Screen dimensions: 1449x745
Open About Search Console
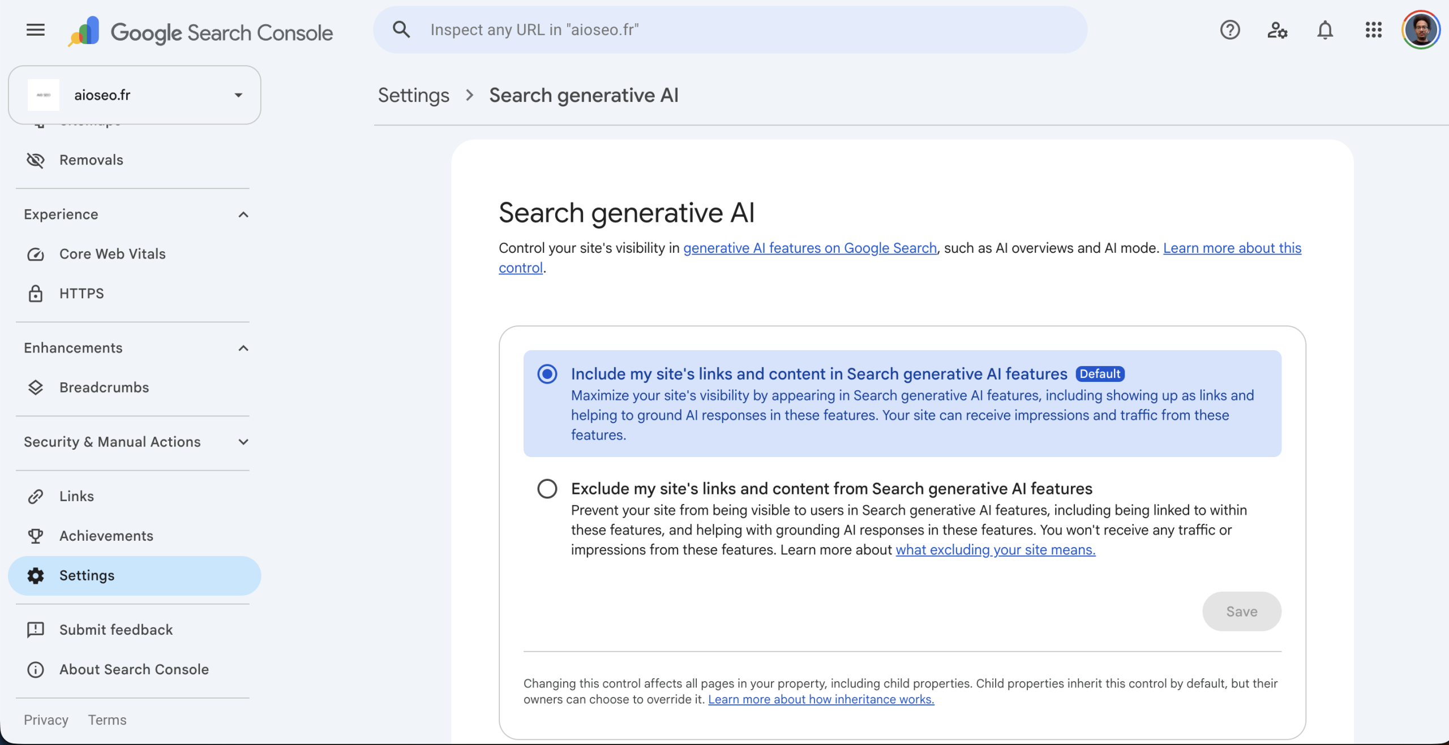point(135,669)
